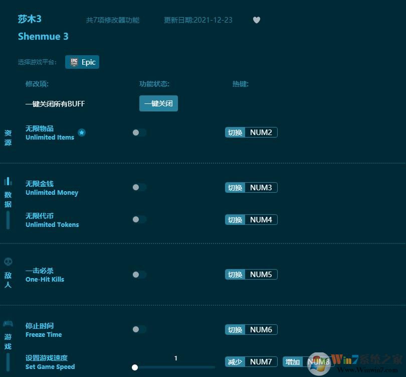Enable the Unlimited Items toggle switch
Viewport: 406px width, 377px height.
[x=139, y=132]
